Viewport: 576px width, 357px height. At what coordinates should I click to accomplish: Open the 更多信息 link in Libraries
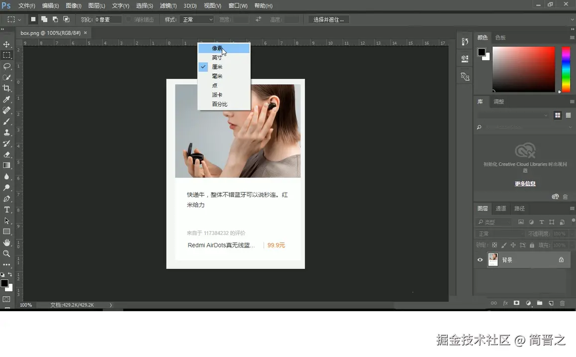click(525, 183)
